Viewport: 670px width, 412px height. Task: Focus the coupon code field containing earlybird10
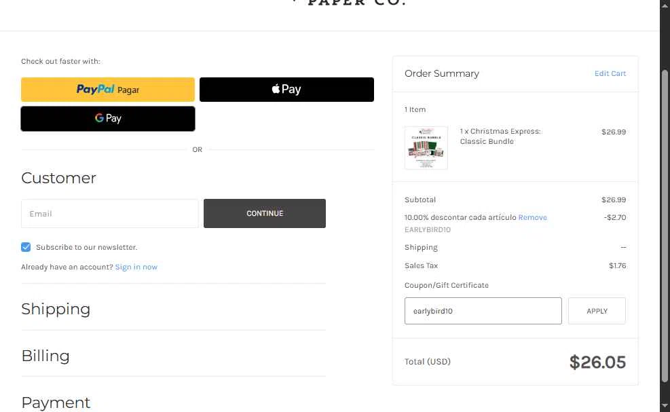483,311
